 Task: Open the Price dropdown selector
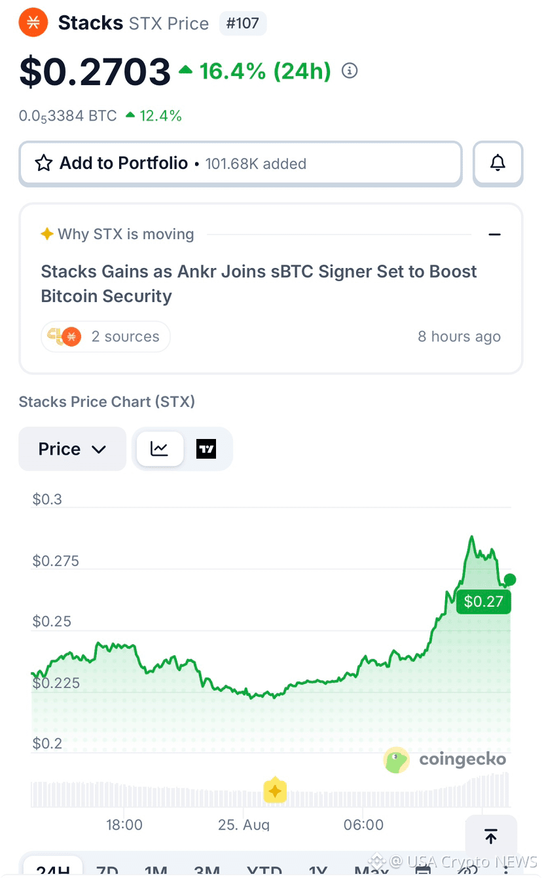[x=72, y=449]
